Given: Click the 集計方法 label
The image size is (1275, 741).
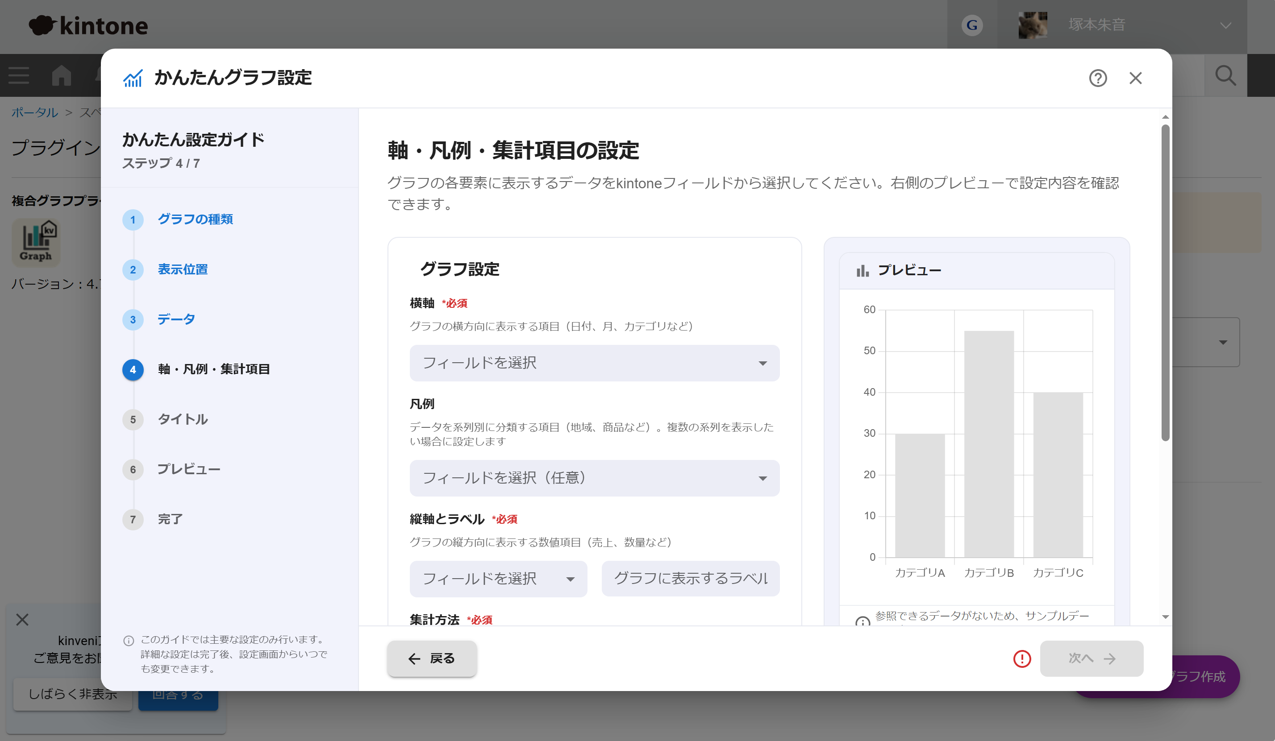Looking at the screenshot, I should click(434, 620).
